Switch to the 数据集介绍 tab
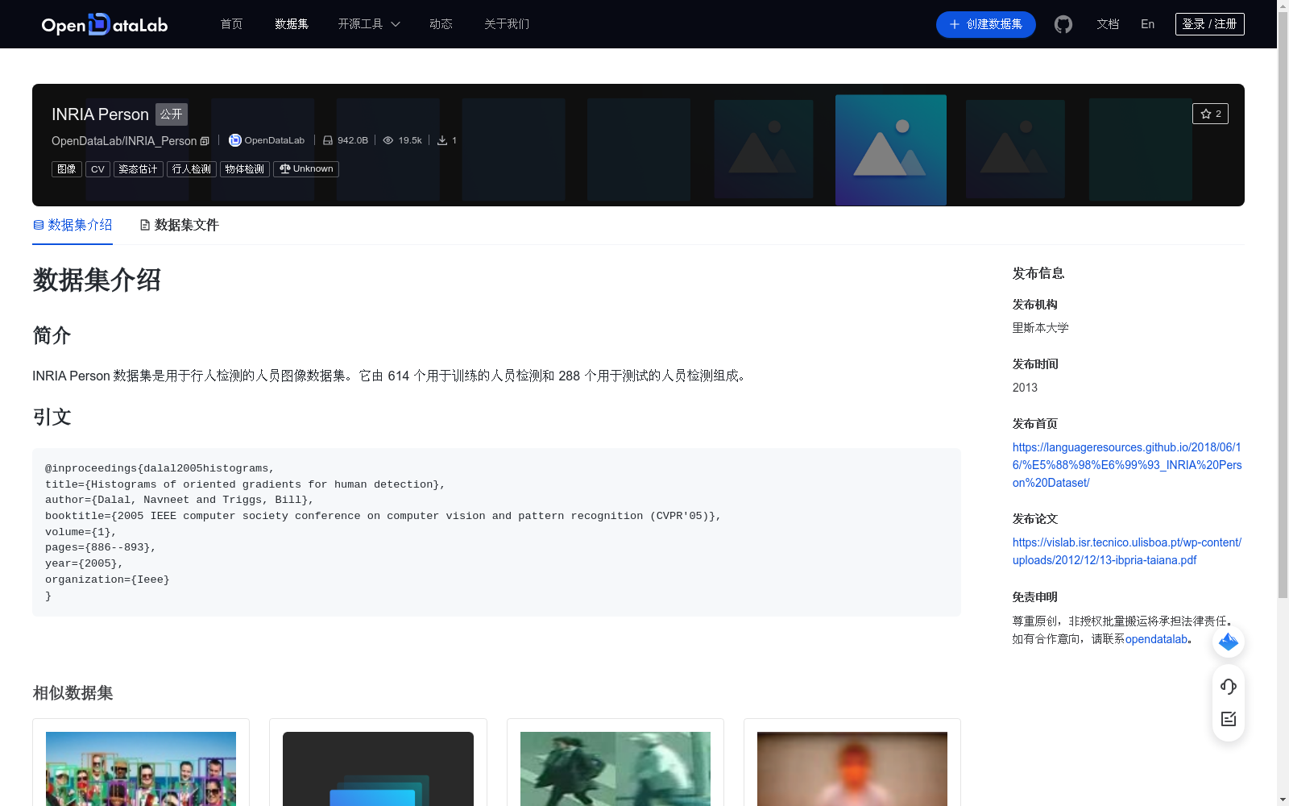This screenshot has width=1289, height=806. pyautogui.click(x=73, y=225)
